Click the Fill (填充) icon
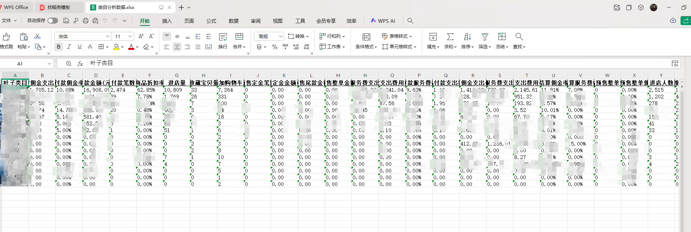691x232 pixels. (433, 37)
